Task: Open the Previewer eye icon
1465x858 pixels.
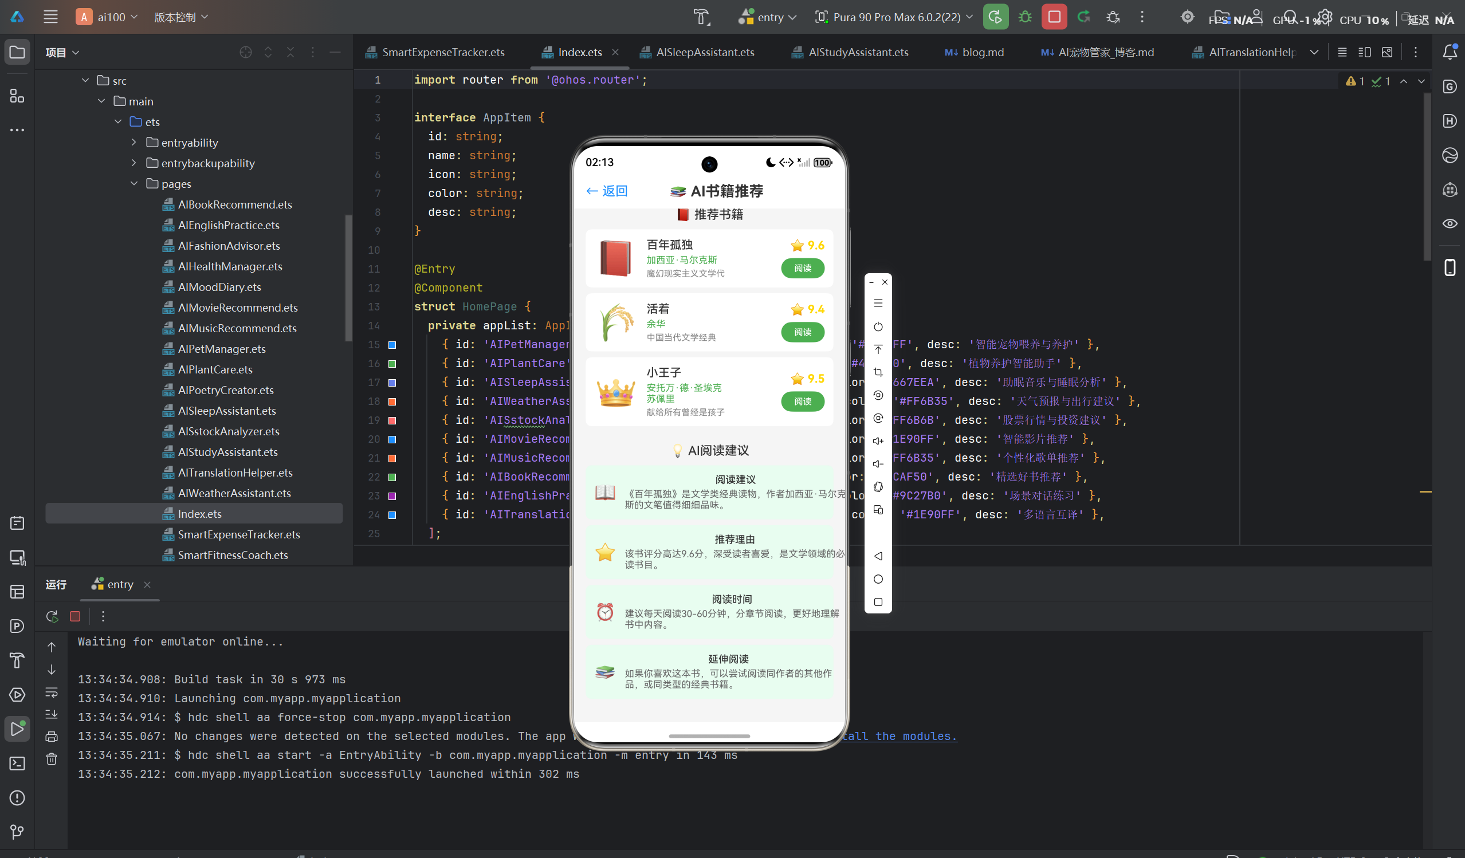Action: 1450,223
